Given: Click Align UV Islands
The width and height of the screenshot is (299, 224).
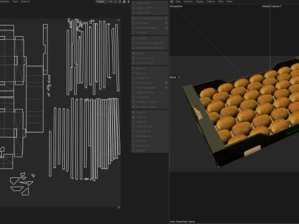Looking at the screenshot, I should pos(149,92).
